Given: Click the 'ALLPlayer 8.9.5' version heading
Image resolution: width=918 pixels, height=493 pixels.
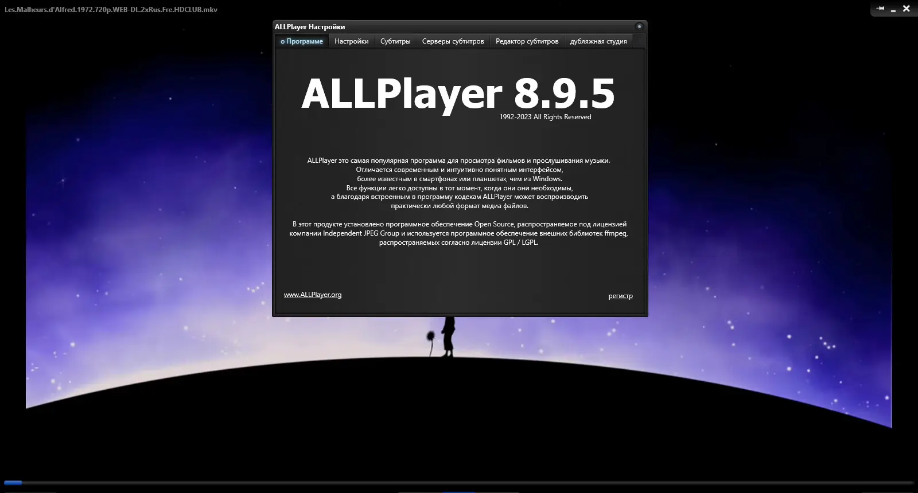Looking at the screenshot, I should click(x=458, y=93).
